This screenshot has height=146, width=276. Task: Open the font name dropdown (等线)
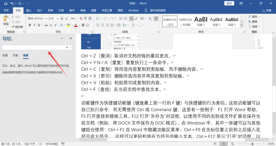point(46,19)
